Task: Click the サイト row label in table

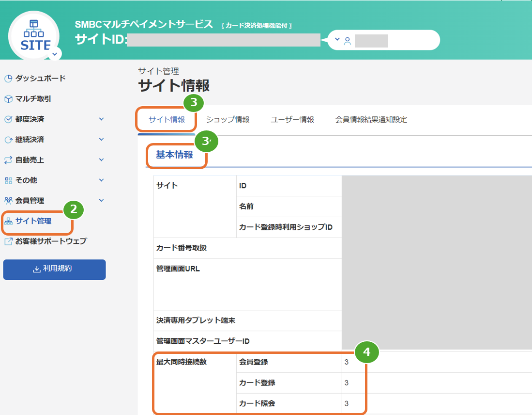Action: pos(167,186)
